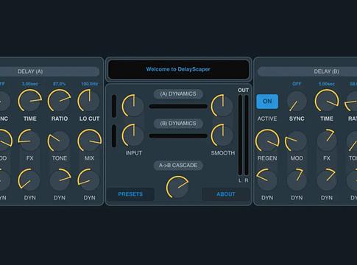Click the Welcome to DelayScaper display
Viewport: 357px width, 265px height.
pyautogui.click(x=178, y=69)
